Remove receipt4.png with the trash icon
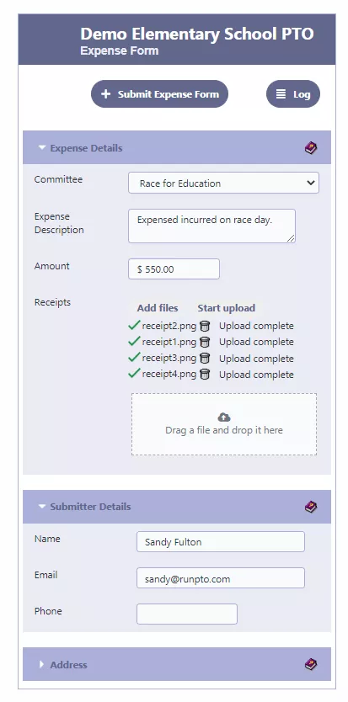Screen dimensions: 348x702 click(205, 375)
